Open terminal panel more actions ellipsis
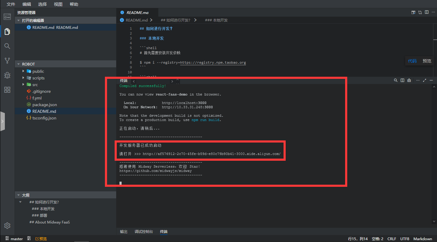The height and width of the screenshot is (242, 437). [x=418, y=80]
